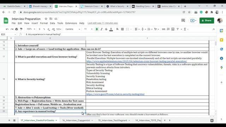This screenshot has height=127, width=226.
Task: Hide the menus with collapse arrow
Action: [214, 29]
